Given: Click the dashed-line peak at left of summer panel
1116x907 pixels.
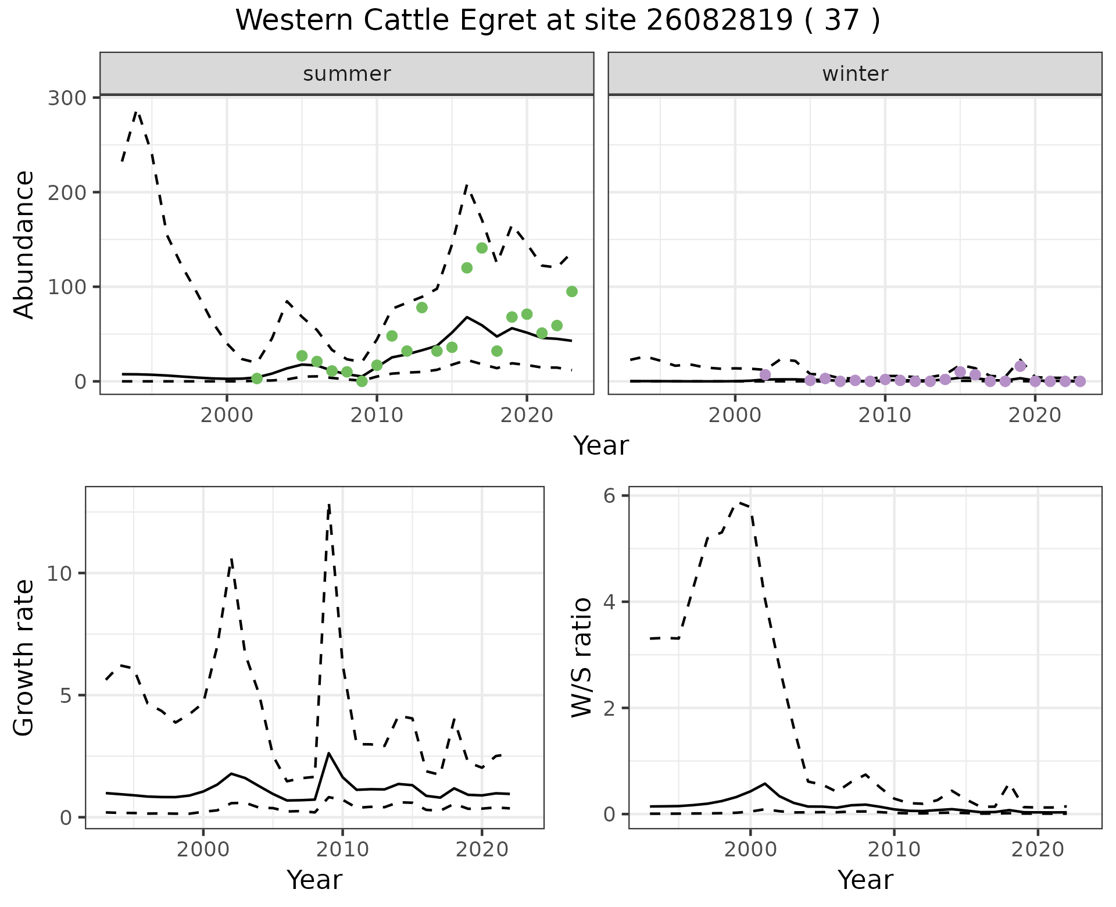Looking at the screenshot, I should [137, 112].
